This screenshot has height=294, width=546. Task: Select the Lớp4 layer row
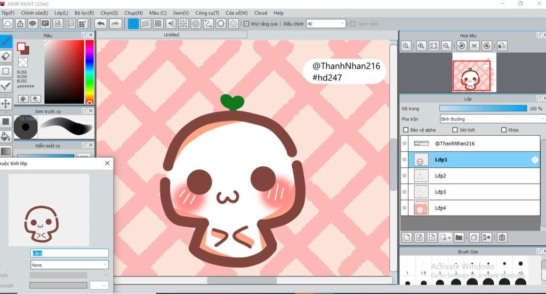(x=470, y=208)
